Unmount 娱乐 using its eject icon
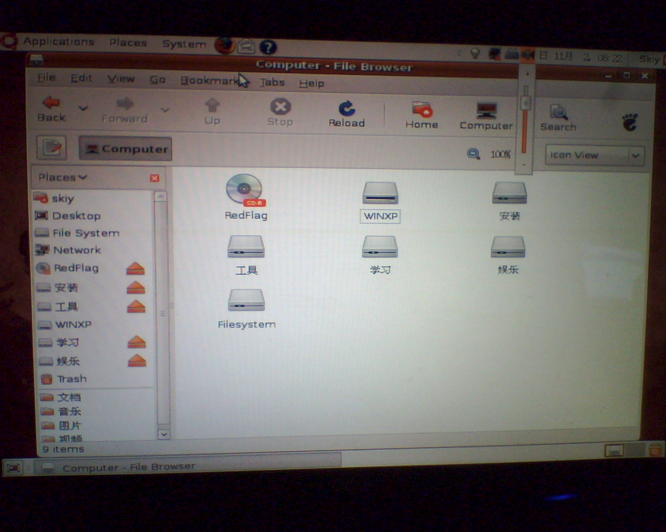The width and height of the screenshot is (666, 532). tap(137, 361)
